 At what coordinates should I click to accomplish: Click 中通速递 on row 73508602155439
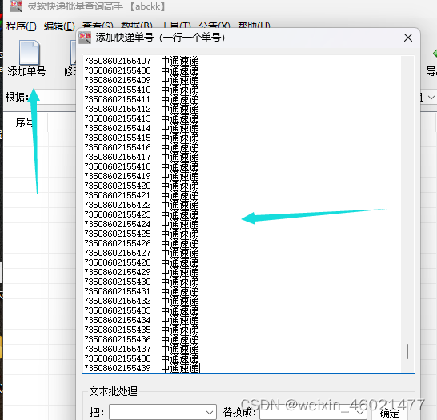tap(180, 368)
